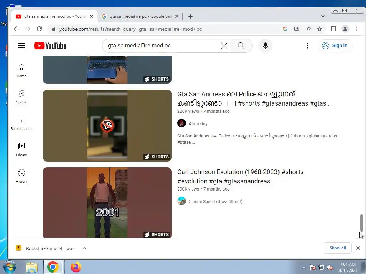The image size is (366, 274).
Task: Open Carl Johnson Evolution video title
Action: 240,176
